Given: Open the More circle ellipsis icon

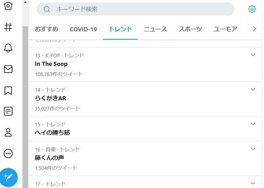Looking at the screenshot, I should [x=8, y=154].
